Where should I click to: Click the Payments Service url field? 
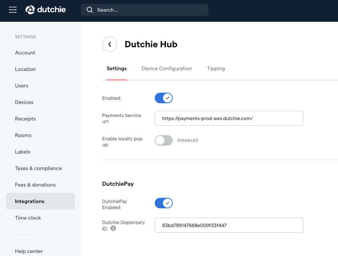pos(229,118)
